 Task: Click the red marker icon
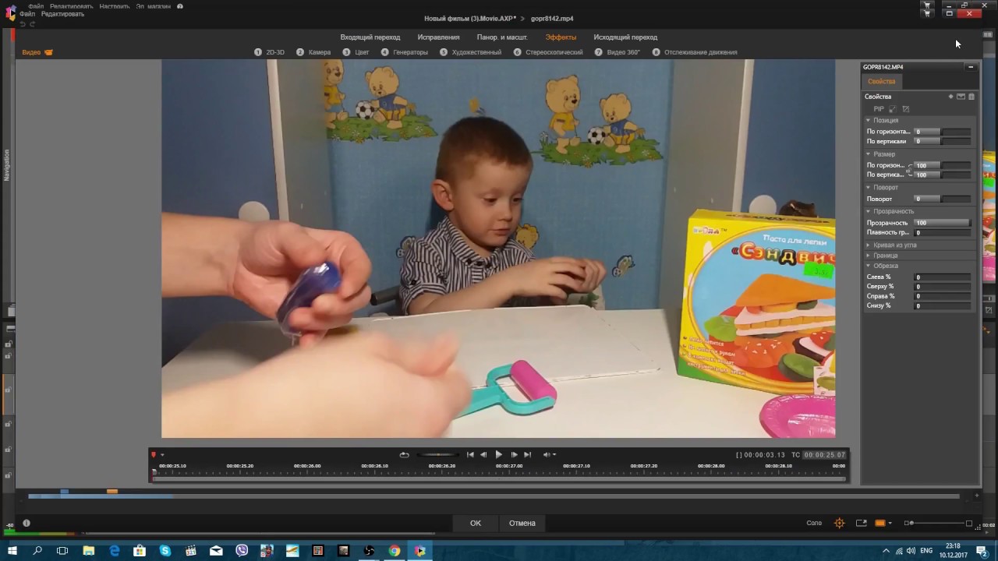pyautogui.click(x=154, y=454)
